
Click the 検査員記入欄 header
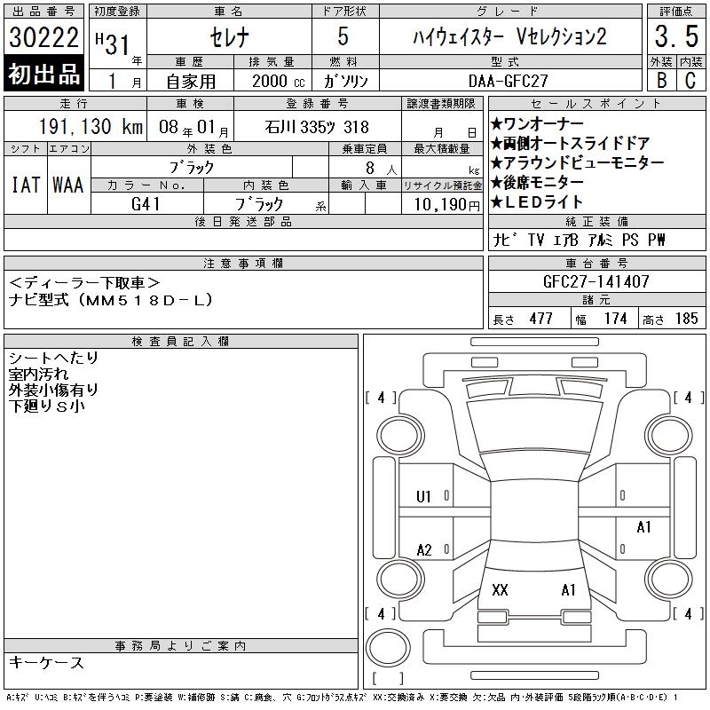tap(181, 342)
